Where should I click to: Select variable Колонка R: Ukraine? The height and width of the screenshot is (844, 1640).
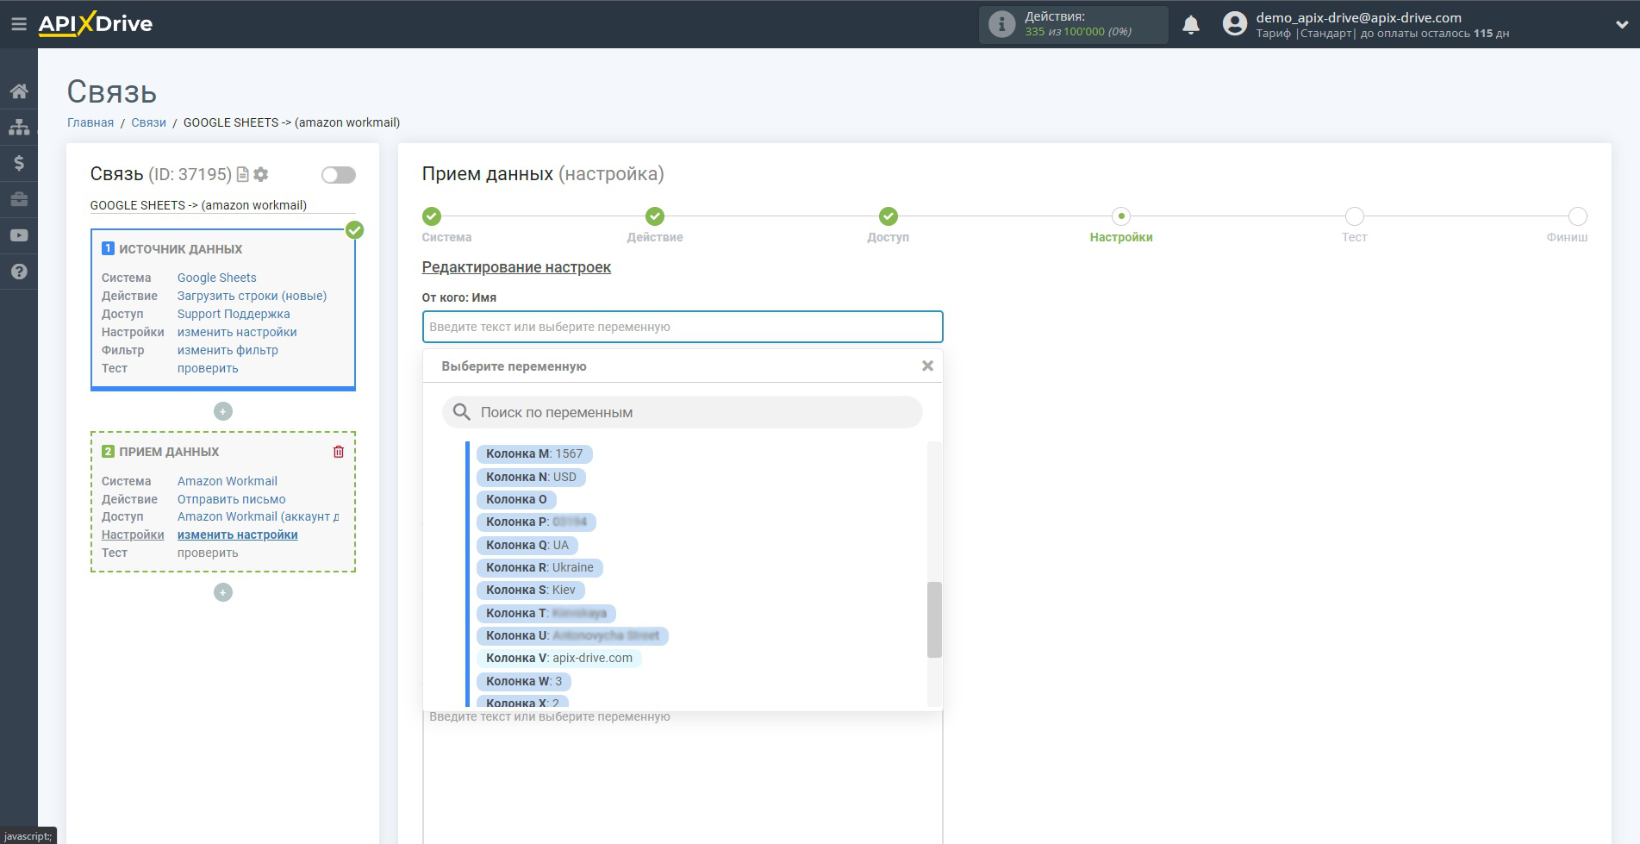pyautogui.click(x=539, y=567)
